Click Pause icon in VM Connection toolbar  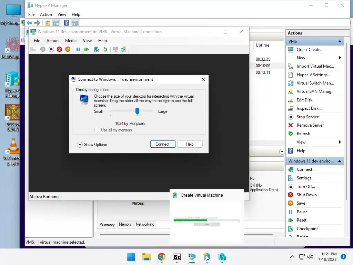pos(78,49)
